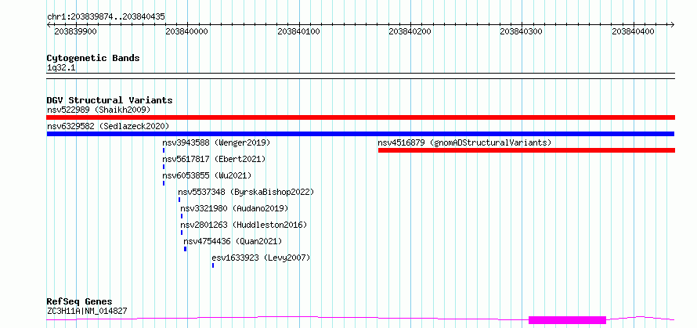Click the nsv3943588 (Wenger2019) label

[x=216, y=142]
